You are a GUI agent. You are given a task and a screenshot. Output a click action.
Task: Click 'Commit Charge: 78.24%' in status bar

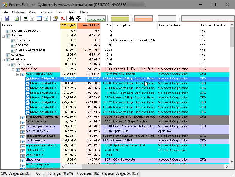pyautogui.click(x=54, y=173)
